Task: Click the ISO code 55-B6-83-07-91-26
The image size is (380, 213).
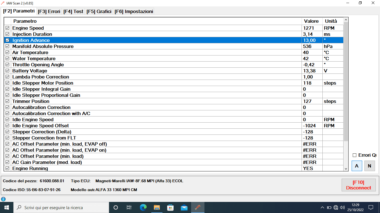Action: [x=43, y=190]
